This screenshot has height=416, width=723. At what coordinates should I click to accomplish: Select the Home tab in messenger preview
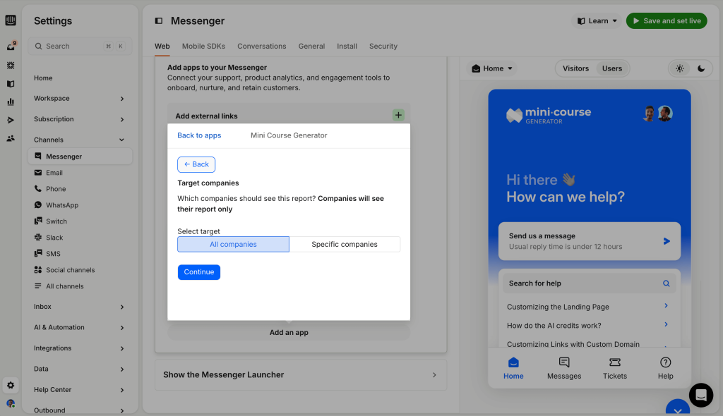[x=513, y=368]
